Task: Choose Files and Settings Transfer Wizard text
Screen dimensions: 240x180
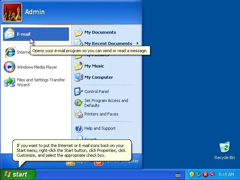Action: tap(41, 82)
